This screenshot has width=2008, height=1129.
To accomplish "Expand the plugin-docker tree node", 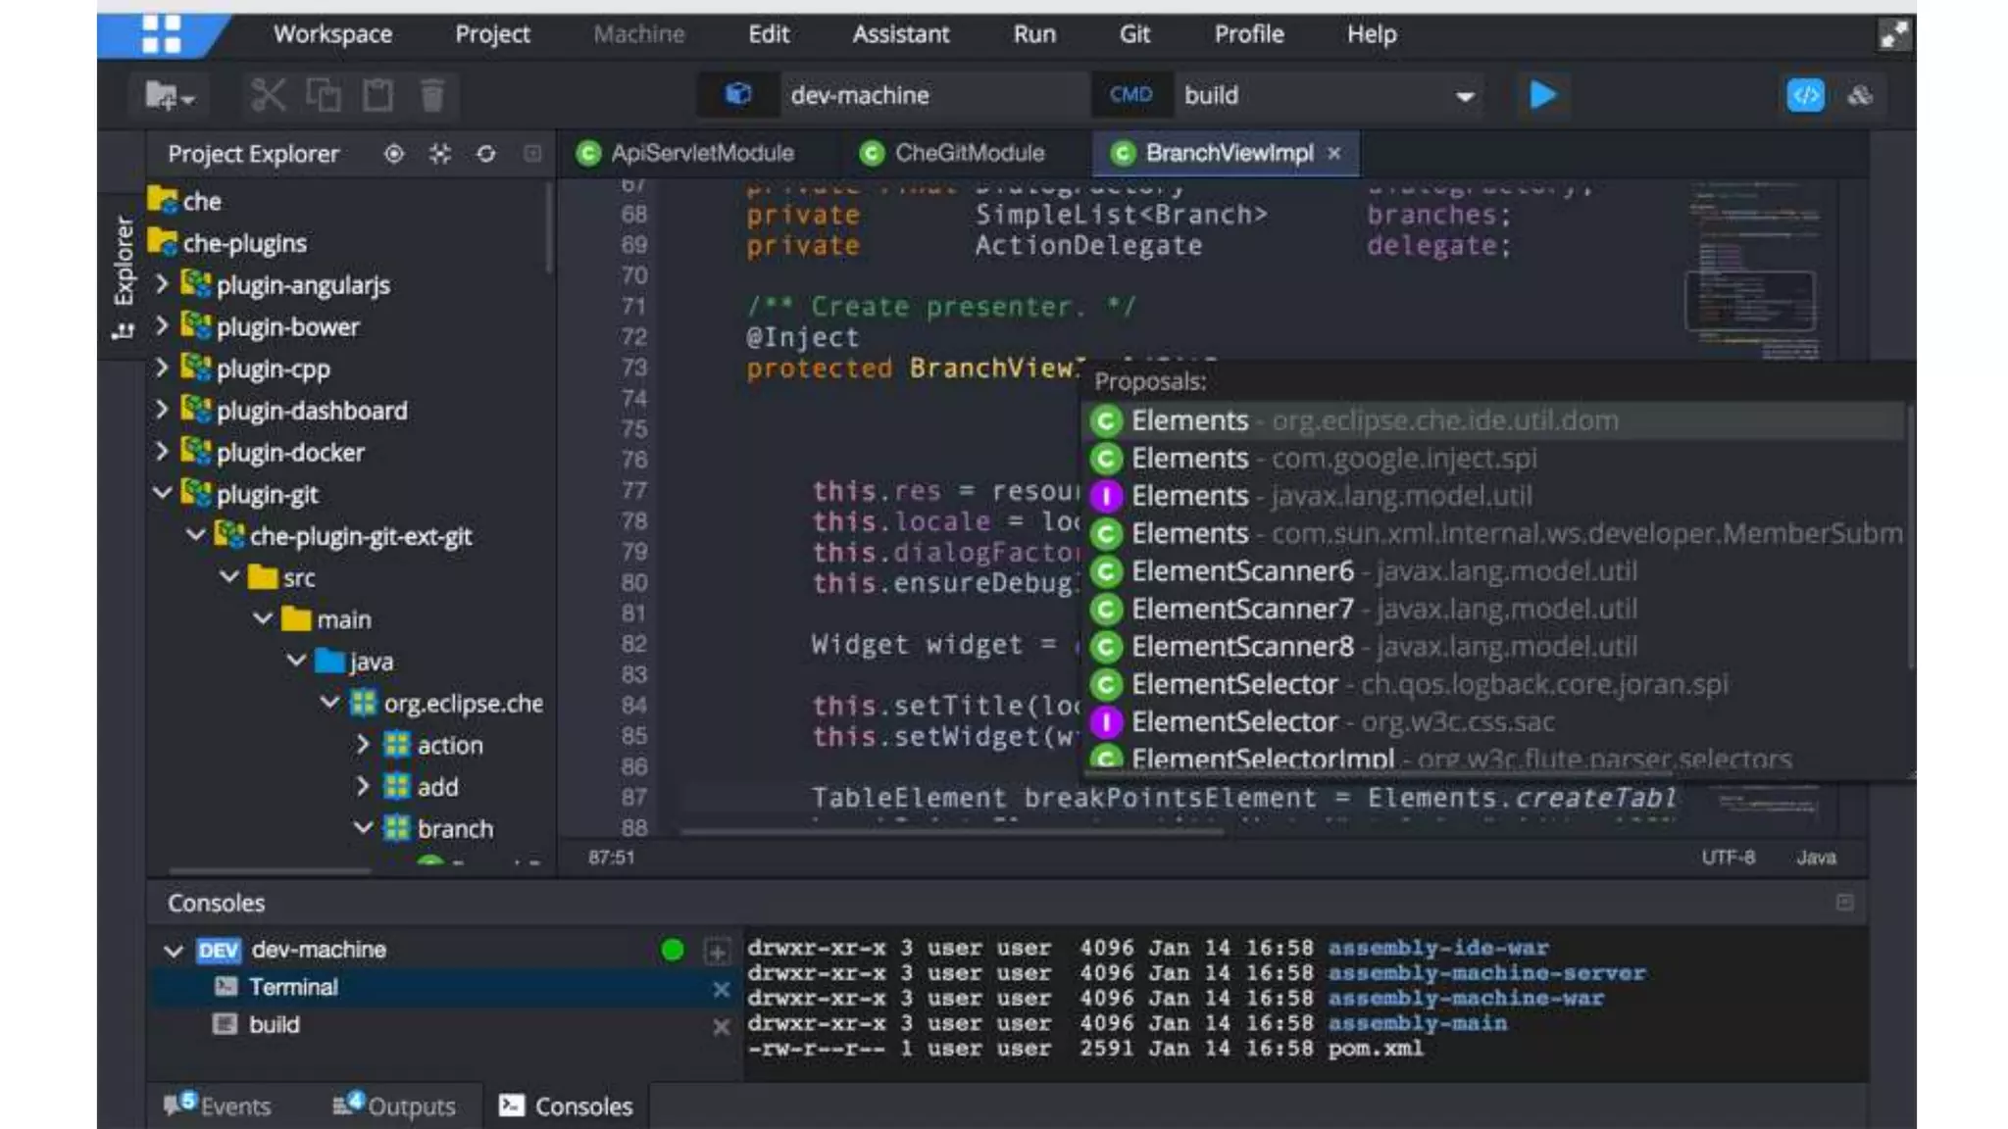I will [x=162, y=452].
